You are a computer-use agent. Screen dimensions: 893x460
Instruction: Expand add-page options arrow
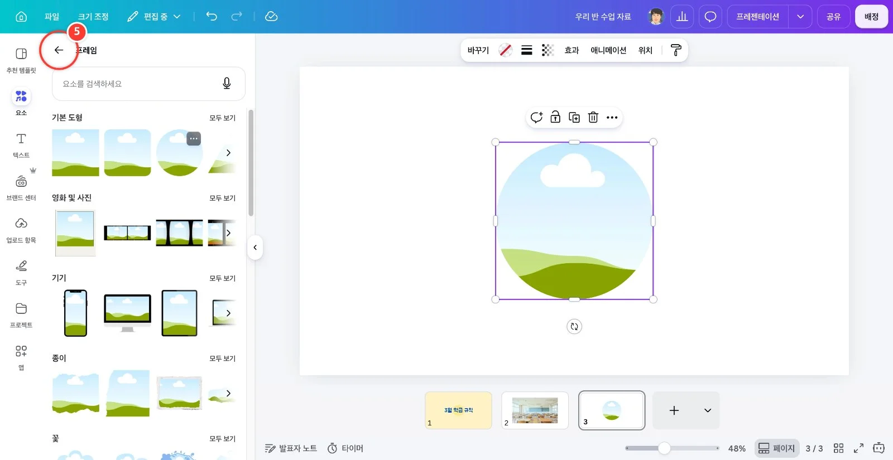tap(708, 411)
